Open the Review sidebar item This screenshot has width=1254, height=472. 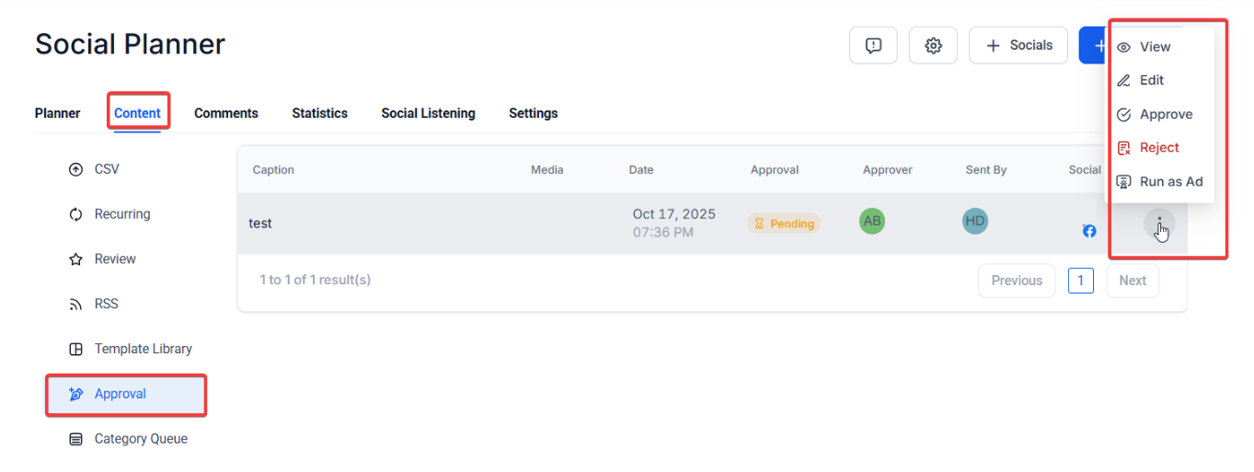click(x=114, y=259)
